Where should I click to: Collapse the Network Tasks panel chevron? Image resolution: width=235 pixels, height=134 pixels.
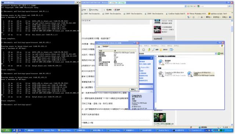tap(151, 58)
